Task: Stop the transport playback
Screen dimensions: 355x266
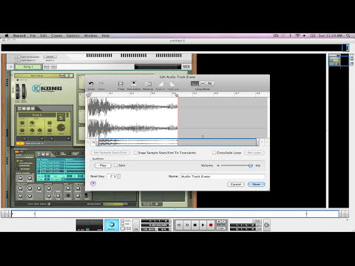Action: tap(195, 225)
